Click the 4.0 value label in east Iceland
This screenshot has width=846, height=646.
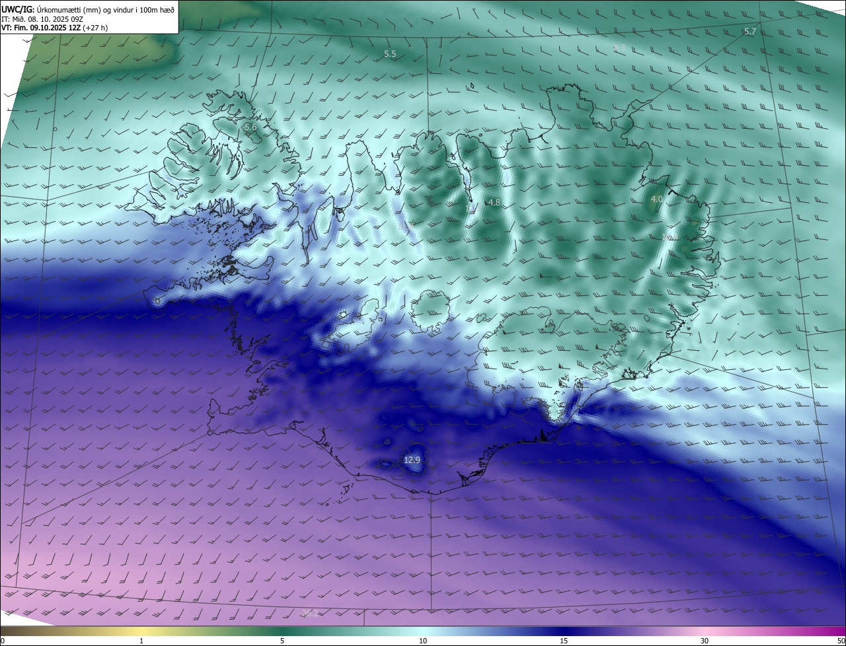[656, 199]
